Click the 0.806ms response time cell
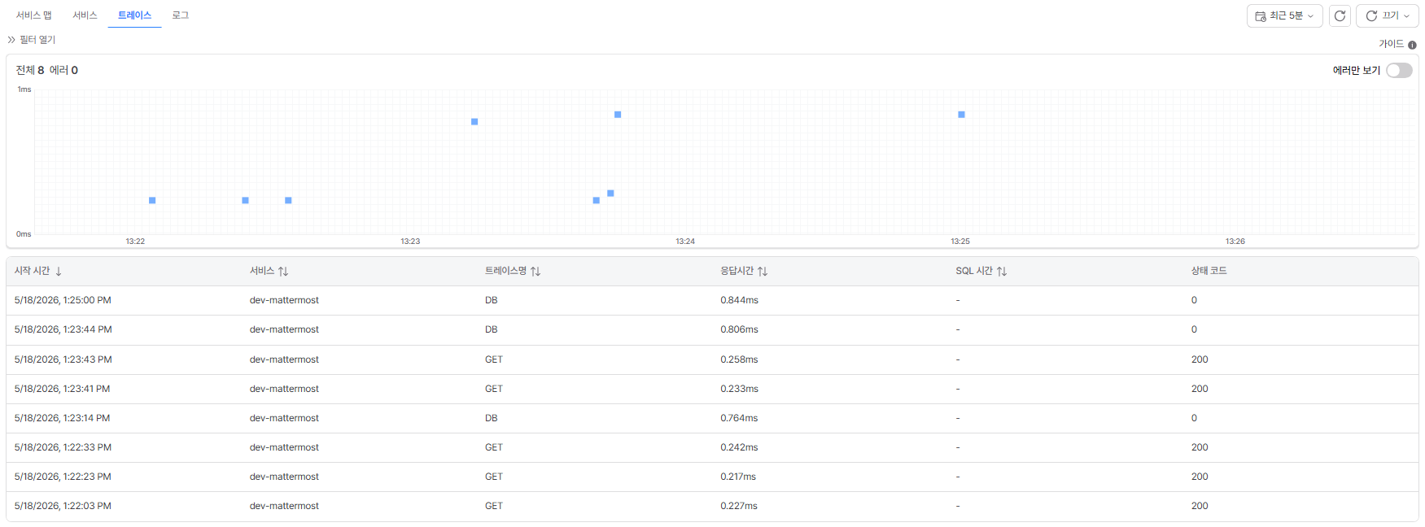 pos(739,329)
